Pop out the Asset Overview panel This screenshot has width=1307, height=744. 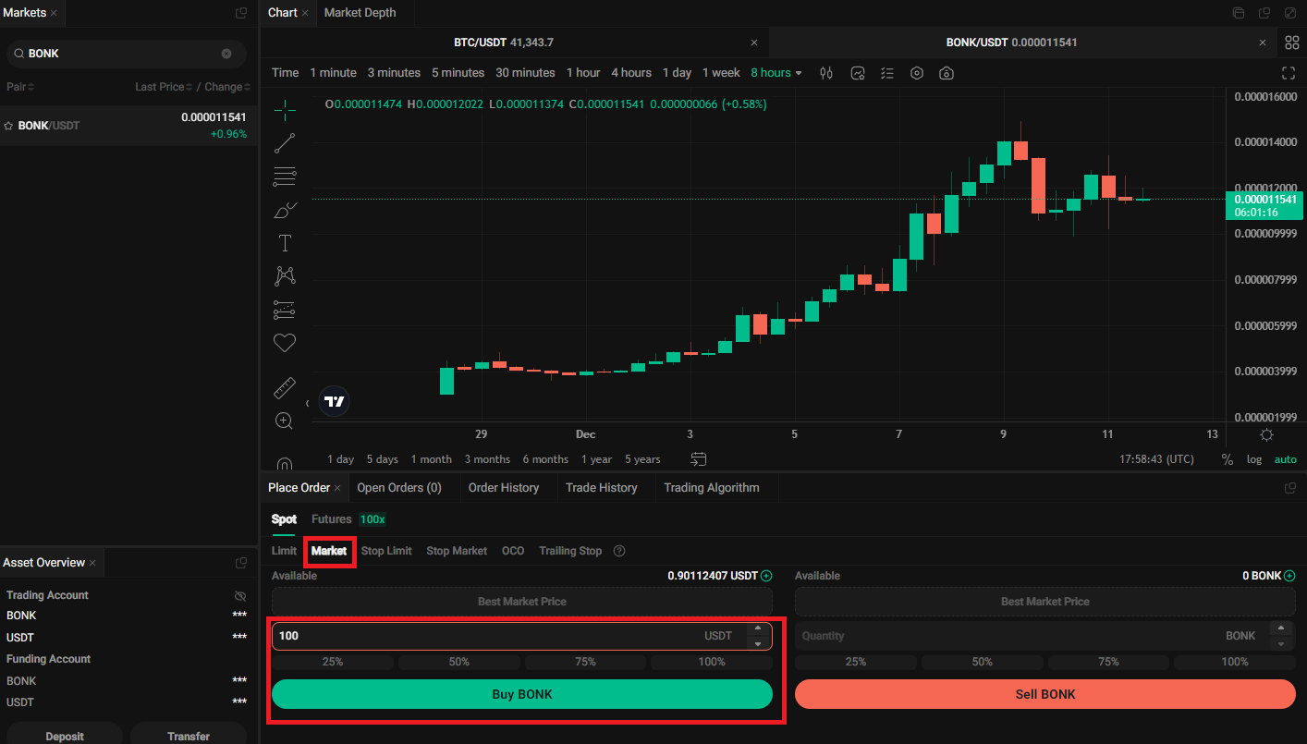tap(241, 563)
